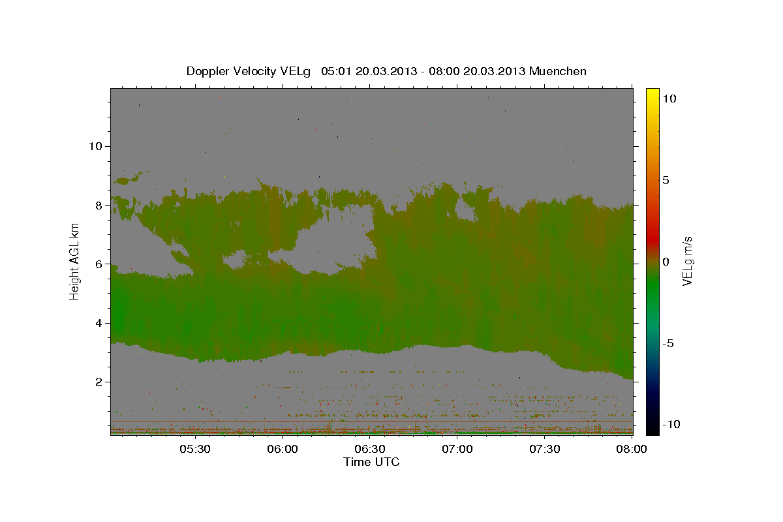783x522 pixels.
Task: Click the colorbar label -5
Action: point(668,343)
